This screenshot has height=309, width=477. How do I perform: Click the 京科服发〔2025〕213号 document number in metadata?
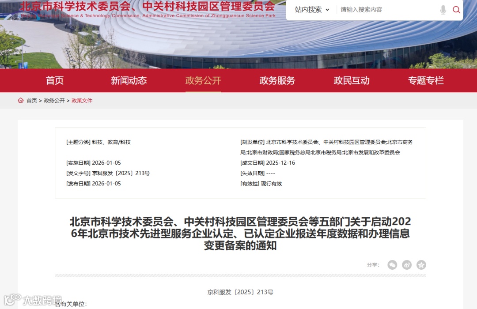pos(108,173)
